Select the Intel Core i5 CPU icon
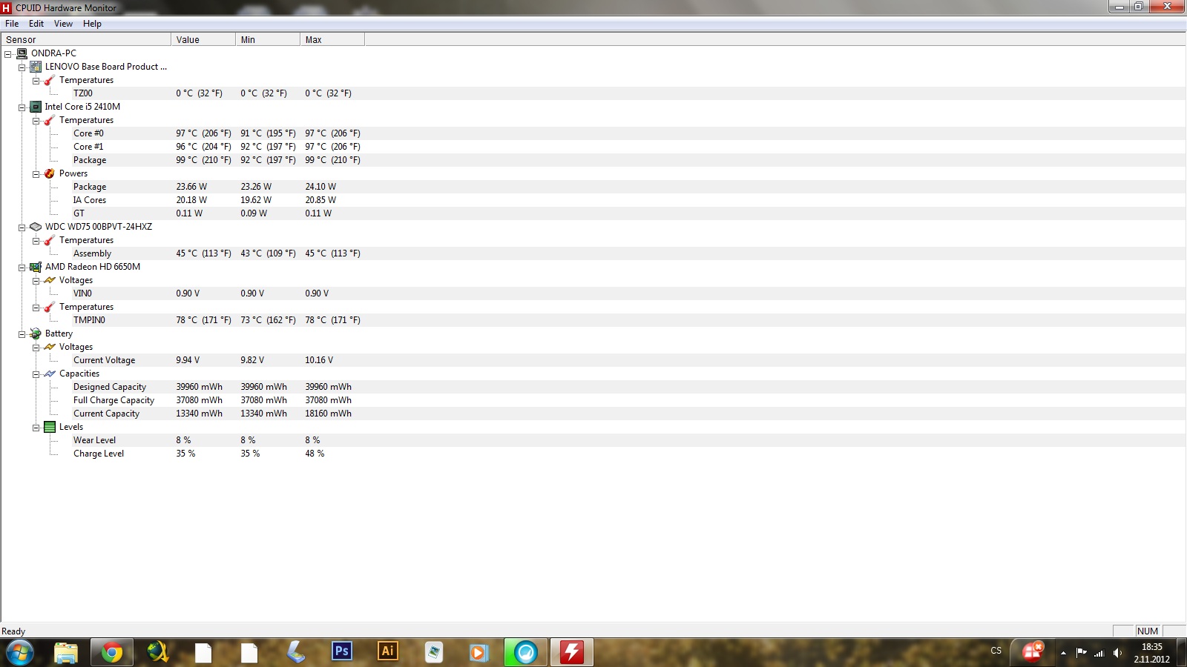Image resolution: width=1187 pixels, height=667 pixels. pos(36,107)
